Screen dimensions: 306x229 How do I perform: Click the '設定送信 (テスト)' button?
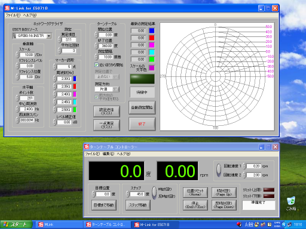pos(107,112)
